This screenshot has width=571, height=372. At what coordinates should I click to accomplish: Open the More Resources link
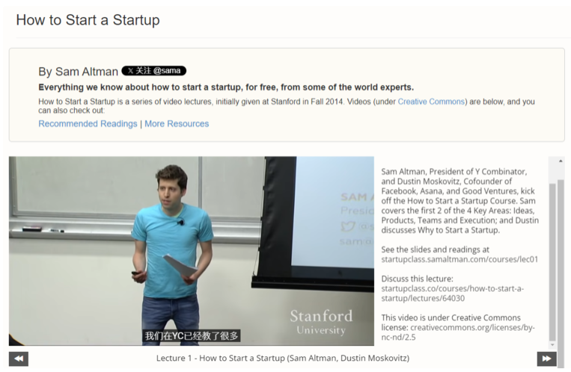point(177,124)
